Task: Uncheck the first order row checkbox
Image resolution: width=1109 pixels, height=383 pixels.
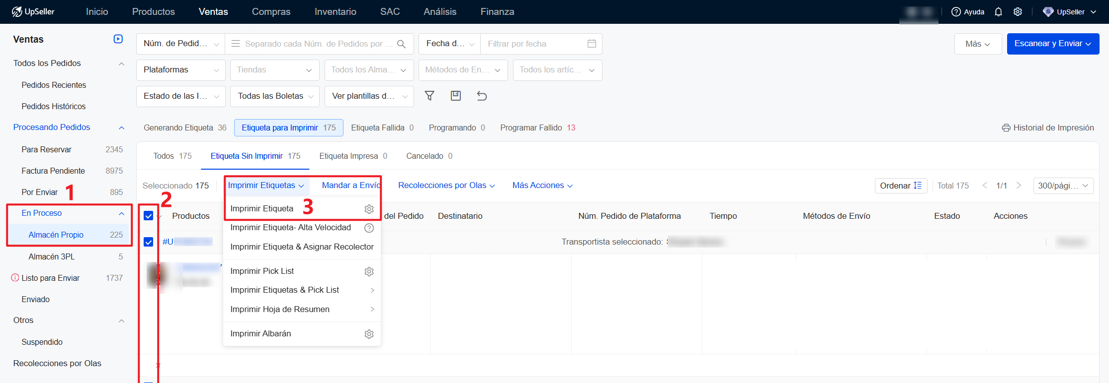Action: [148, 242]
